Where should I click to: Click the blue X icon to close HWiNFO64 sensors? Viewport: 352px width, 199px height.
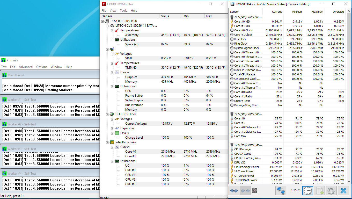(x=343, y=191)
